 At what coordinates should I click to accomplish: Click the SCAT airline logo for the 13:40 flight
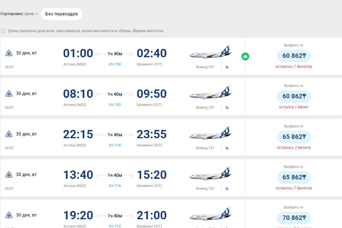(x=9, y=175)
